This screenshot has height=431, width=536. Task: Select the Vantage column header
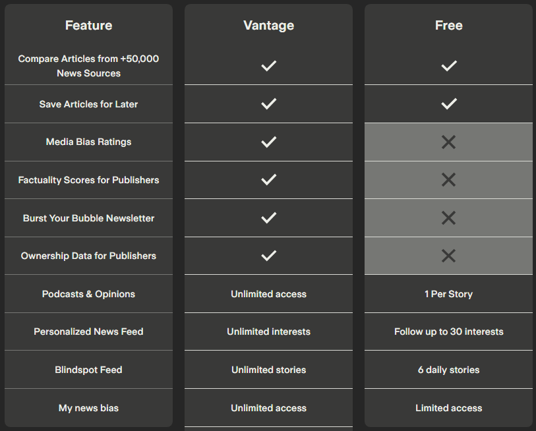click(x=269, y=25)
